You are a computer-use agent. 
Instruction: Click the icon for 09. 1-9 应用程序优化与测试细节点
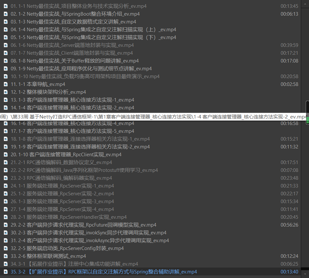coord(6,69)
